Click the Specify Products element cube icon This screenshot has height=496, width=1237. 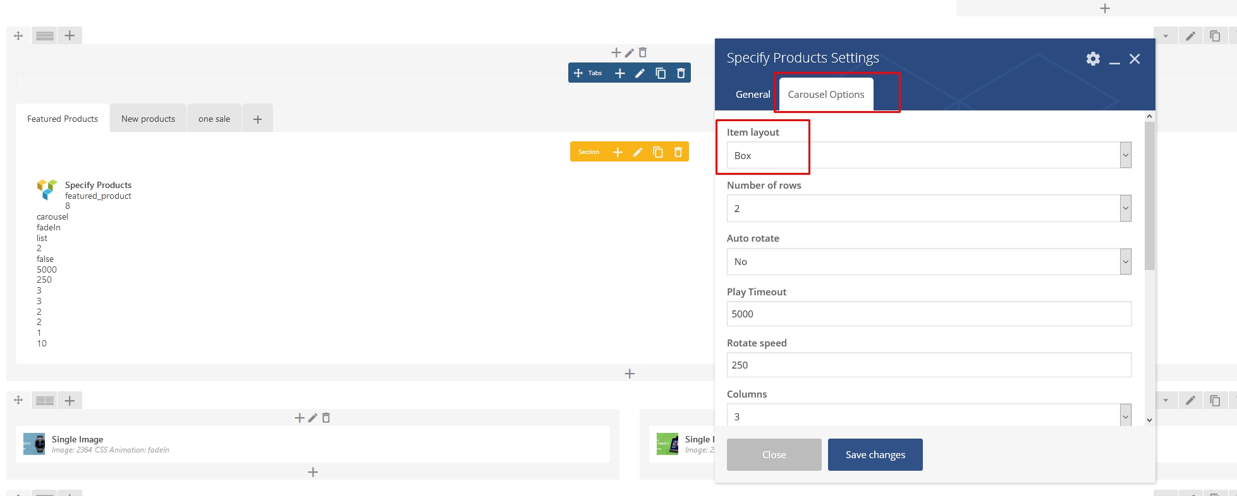pyautogui.click(x=47, y=189)
